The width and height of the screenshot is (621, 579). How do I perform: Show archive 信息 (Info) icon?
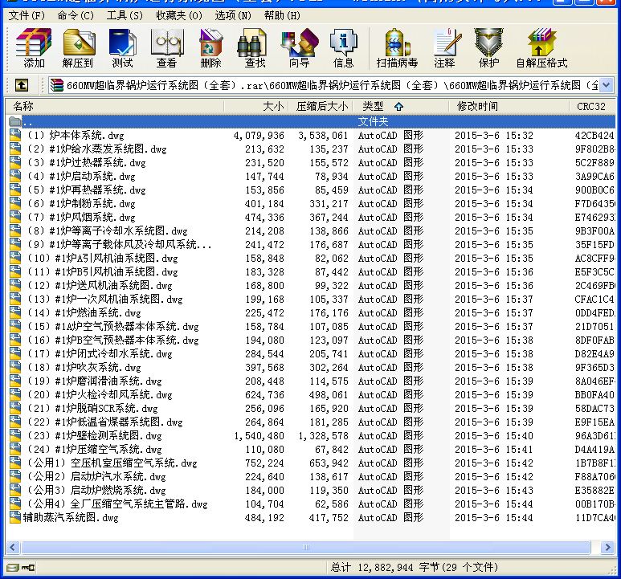(343, 43)
